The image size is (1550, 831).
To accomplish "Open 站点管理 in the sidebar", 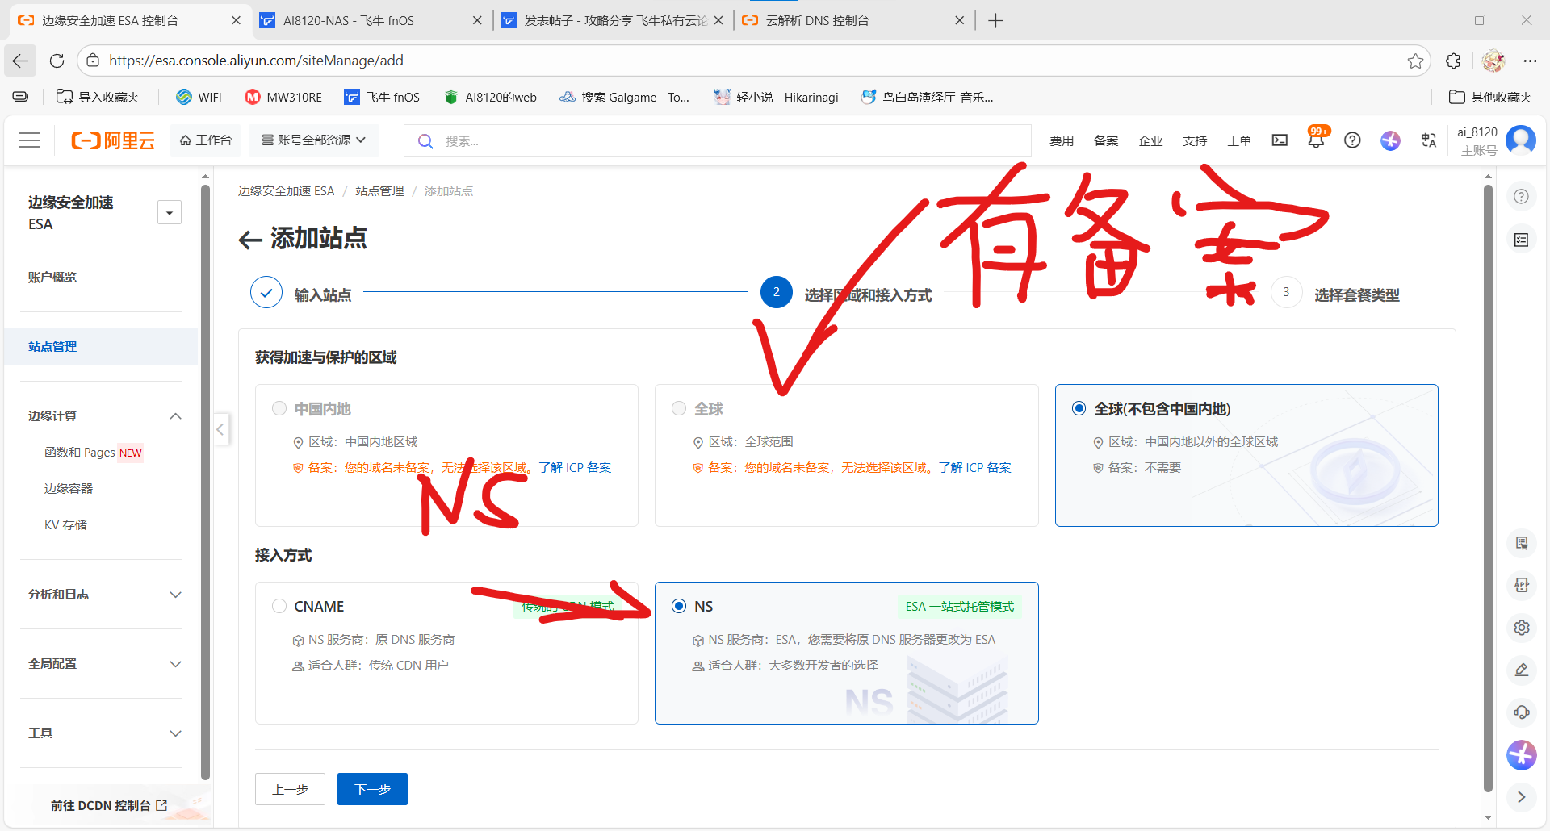I will [101, 347].
